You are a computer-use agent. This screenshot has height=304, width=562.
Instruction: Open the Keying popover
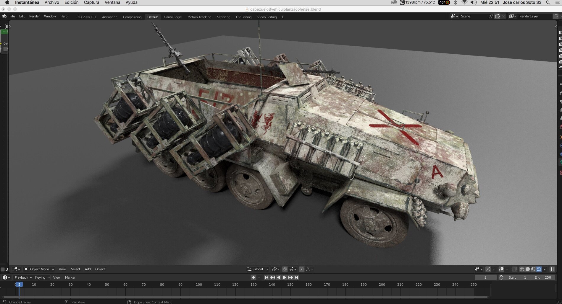tap(42, 277)
